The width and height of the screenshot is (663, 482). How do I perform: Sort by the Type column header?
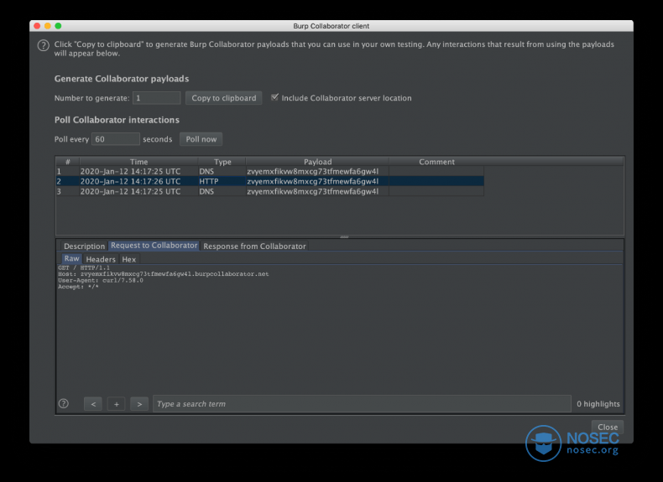pos(222,162)
